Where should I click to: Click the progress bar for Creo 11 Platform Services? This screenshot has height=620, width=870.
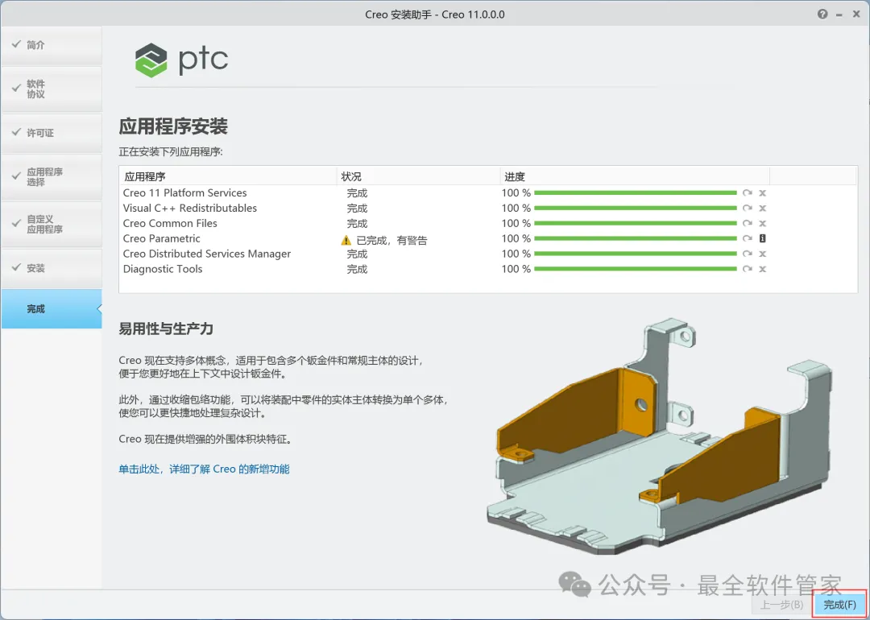tap(636, 193)
